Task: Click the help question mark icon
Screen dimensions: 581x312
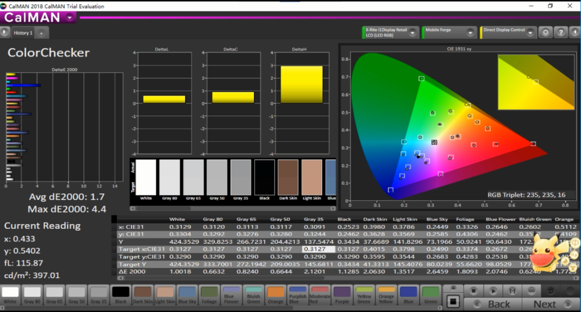Action: coord(560,32)
